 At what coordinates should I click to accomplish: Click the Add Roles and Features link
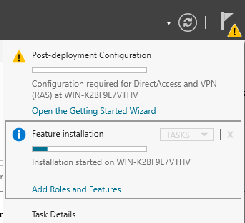(76, 189)
